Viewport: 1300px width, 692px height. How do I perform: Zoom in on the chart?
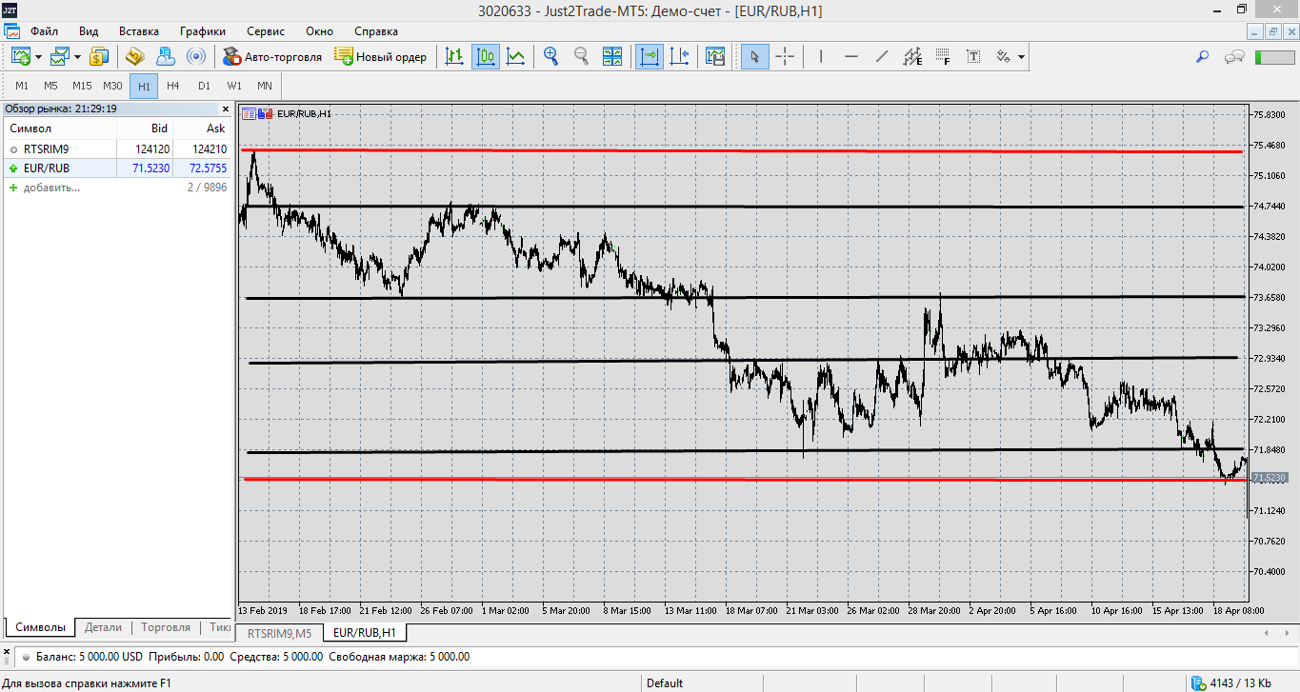click(x=550, y=56)
